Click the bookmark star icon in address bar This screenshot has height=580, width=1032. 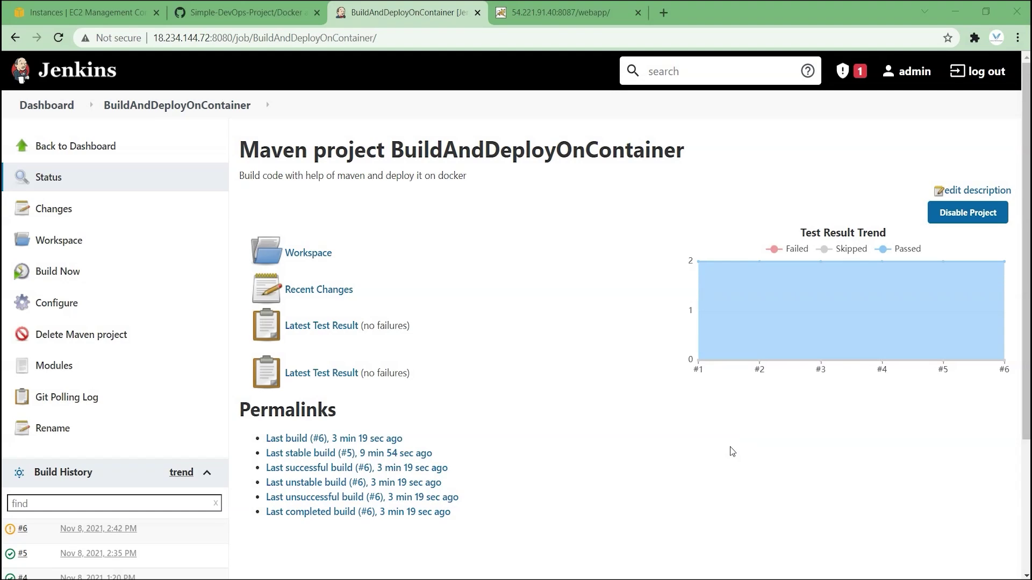pyautogui.click(x=948, y=38)
